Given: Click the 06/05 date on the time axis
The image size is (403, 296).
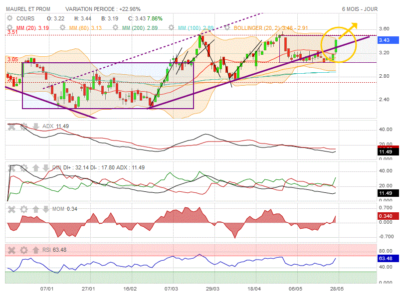Looking at the screenshot, I should click(x=295, y=289).
